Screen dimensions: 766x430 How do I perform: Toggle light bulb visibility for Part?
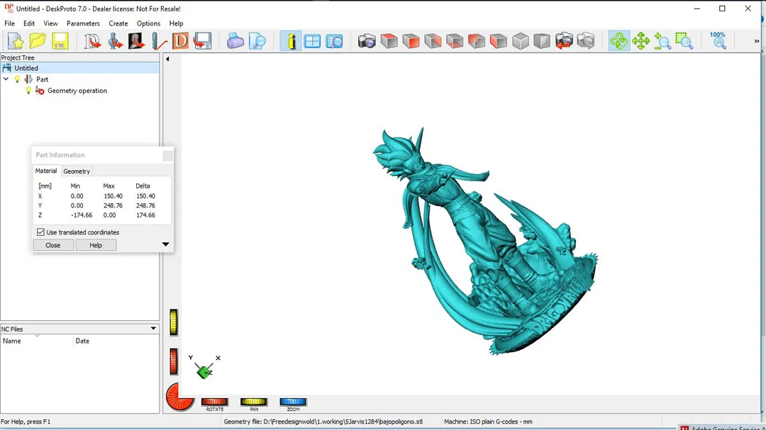pos(18,79)
